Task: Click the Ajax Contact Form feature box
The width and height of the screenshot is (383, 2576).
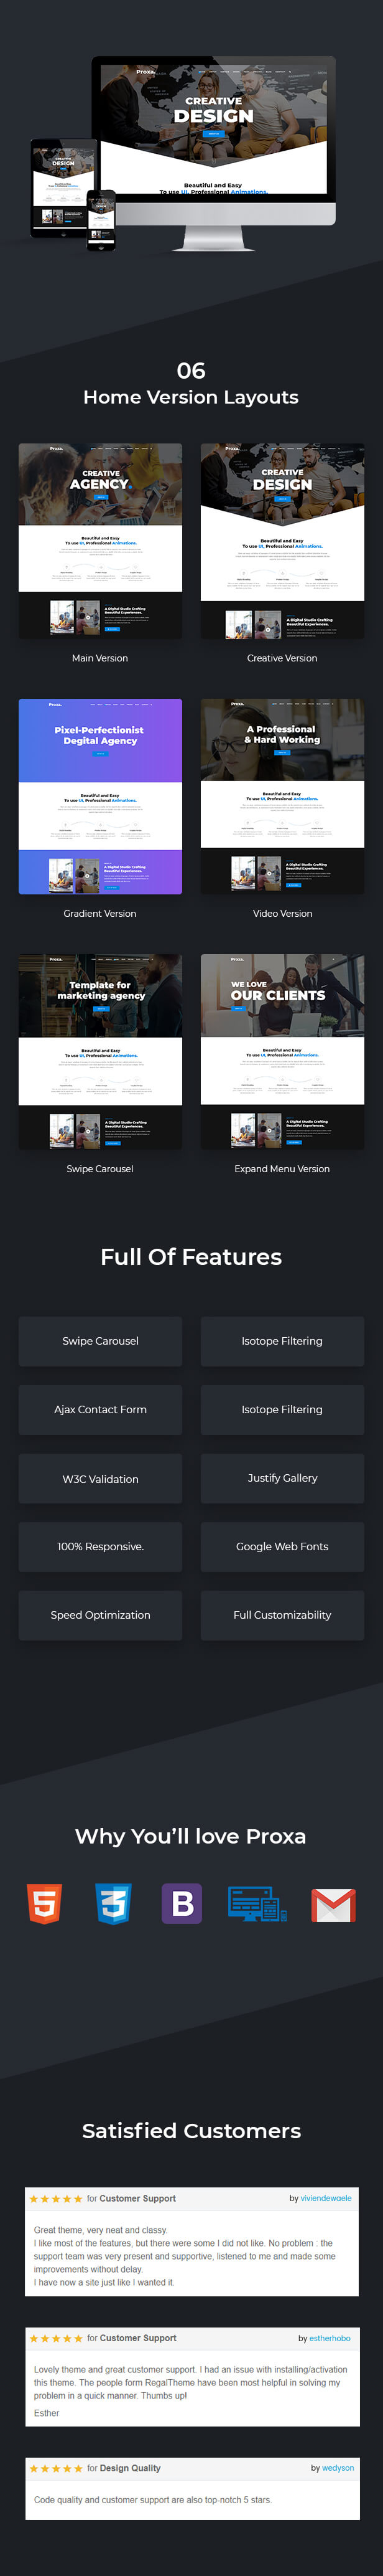Action: 101,1410
